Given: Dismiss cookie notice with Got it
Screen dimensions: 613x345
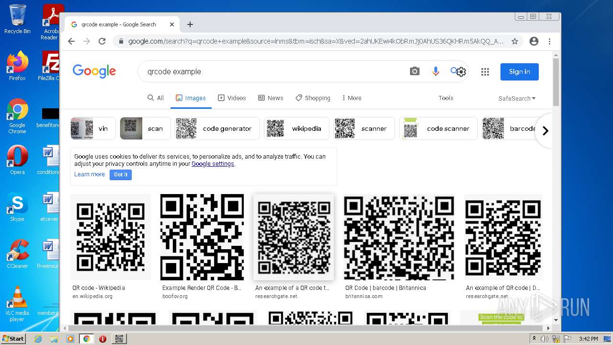Looking at the screenshot, I should tap(121, 174).
